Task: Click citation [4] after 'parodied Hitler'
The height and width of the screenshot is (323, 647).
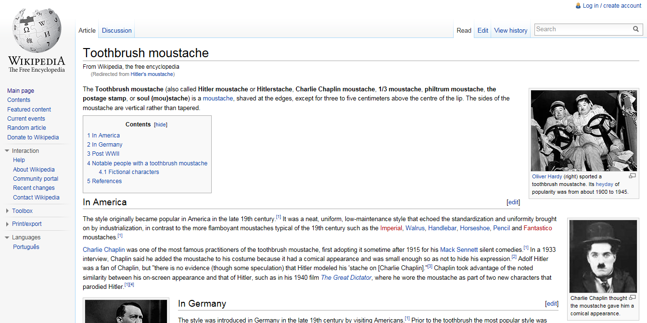Action: click(x=132, y=285)
